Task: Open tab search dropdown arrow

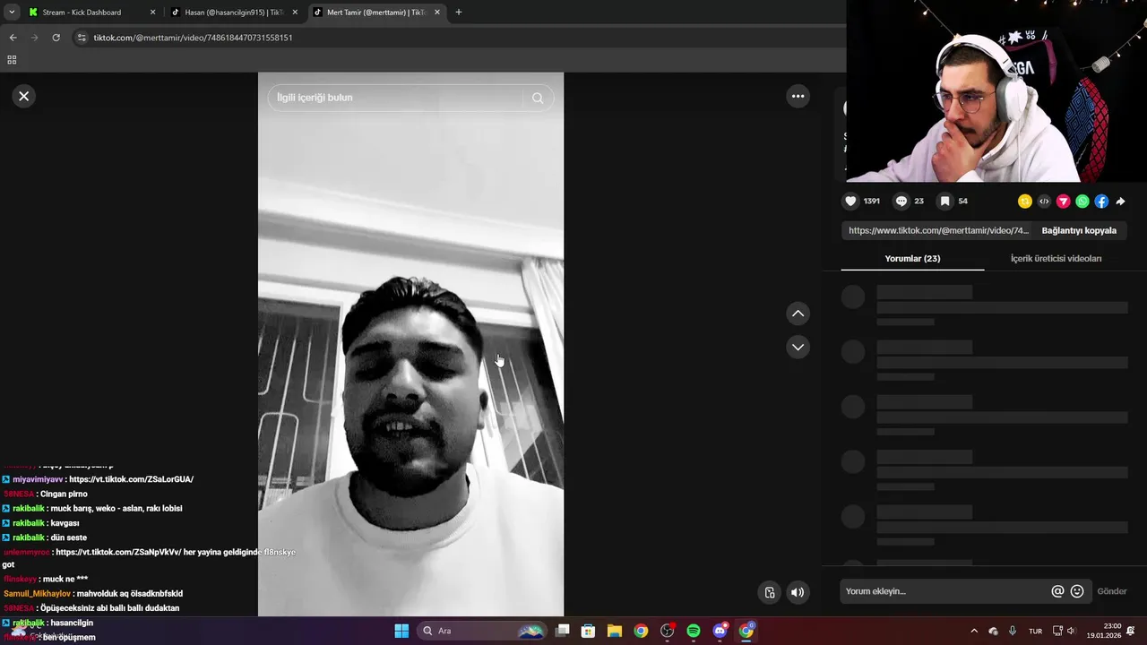Action: point(12,13)
